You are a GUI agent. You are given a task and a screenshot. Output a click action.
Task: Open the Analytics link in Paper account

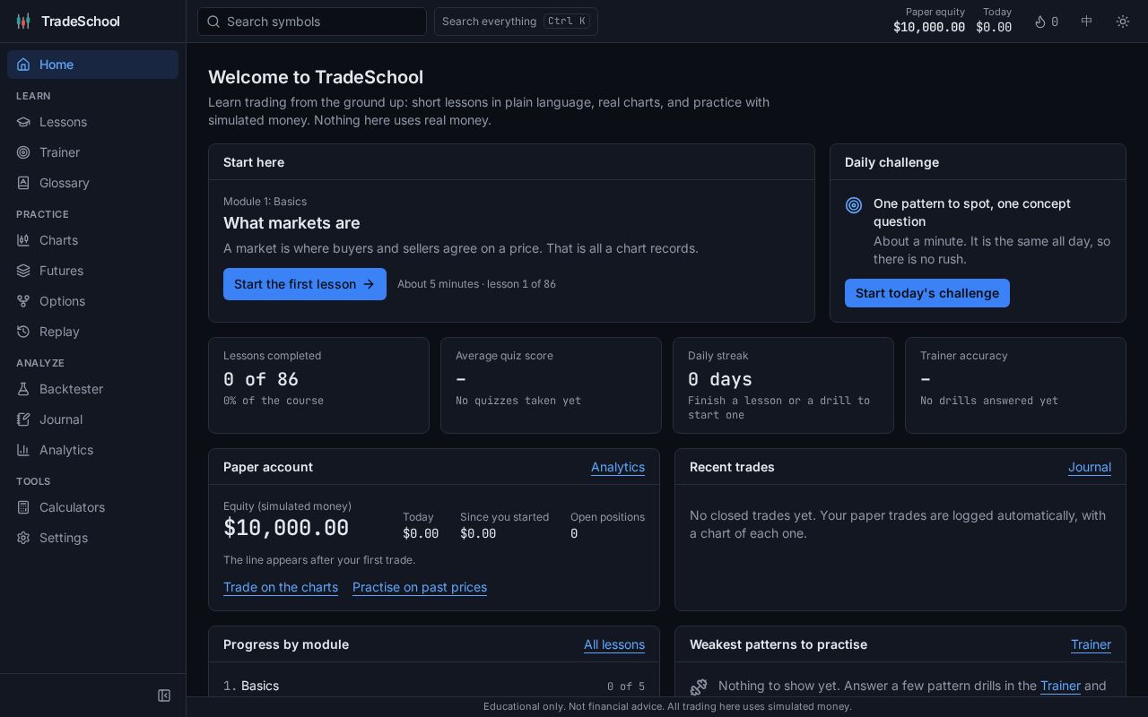618,467
